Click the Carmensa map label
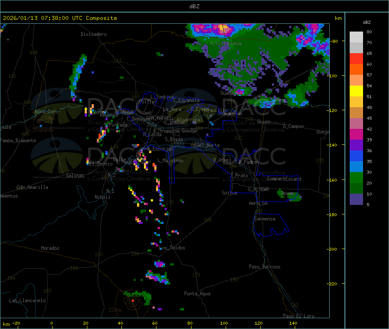Viewport: 389px width, 329px height. coord(265,219)
